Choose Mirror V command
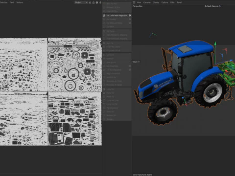 (x=117, y=59)
